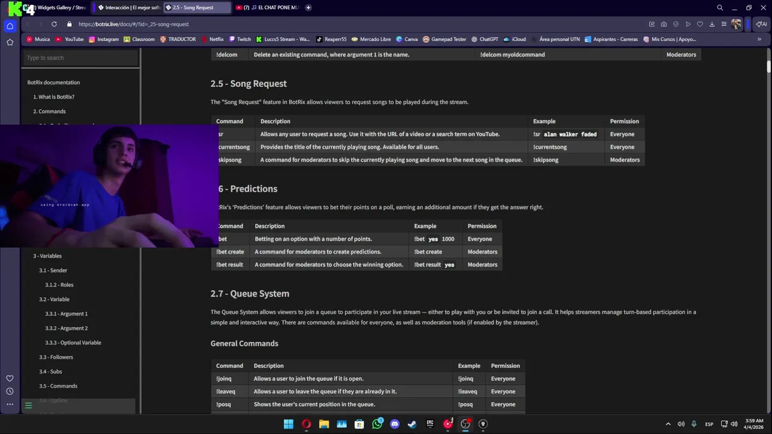Open 3.5 - Commands sidebar item
772x434 pixels.
pos(58,386)
